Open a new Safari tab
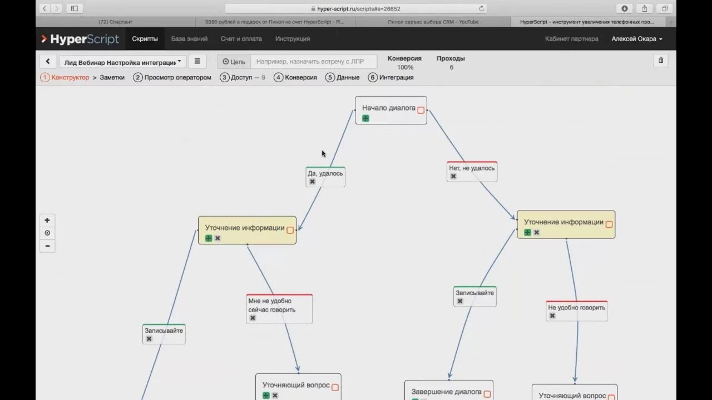The height and width of the screenshot is (400, 712). point(671,22)
